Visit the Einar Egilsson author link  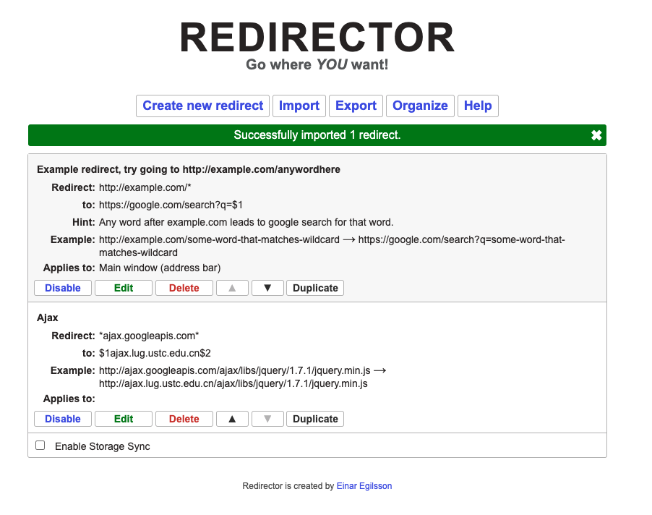pyautogui.click(x=364, y=486)
